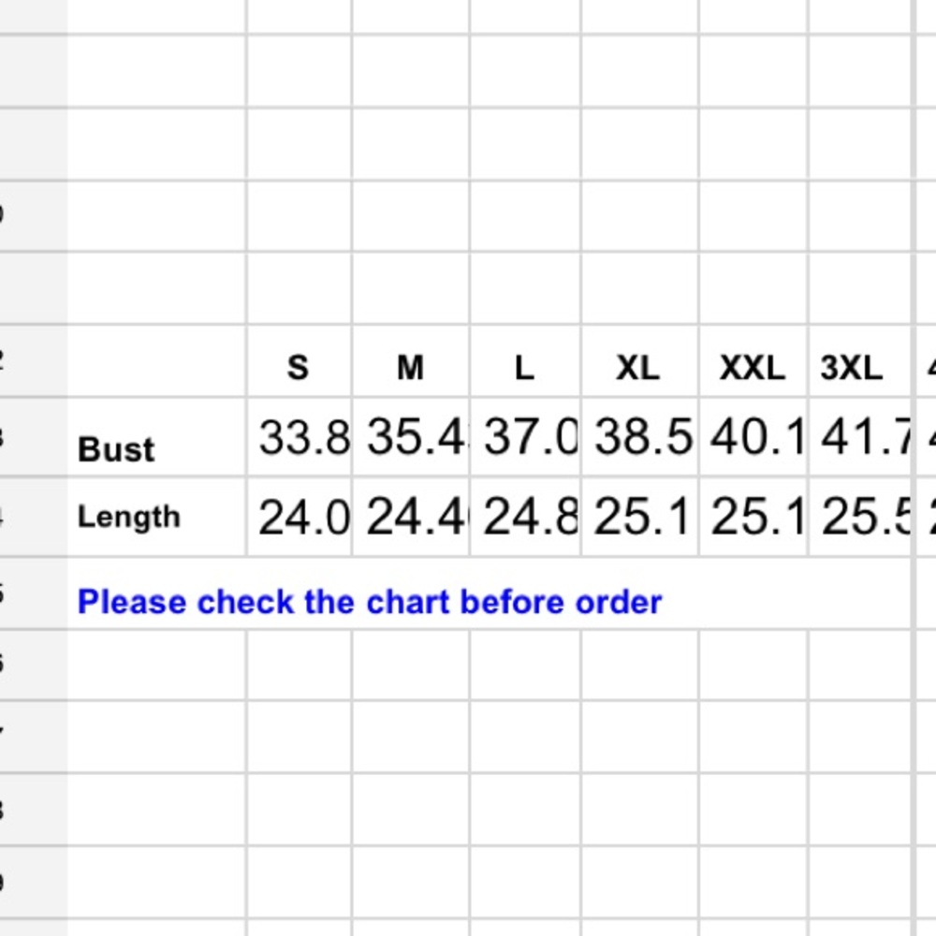Select the Length value 25.1 under XL
936x936 pixels.
tap(639, 517)
